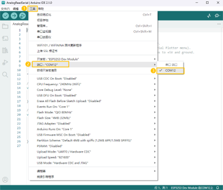The width and height of the screenshot is (223, 190).
Task: Open the Serial Monitor magnifier icon
Action: point(217,16)
